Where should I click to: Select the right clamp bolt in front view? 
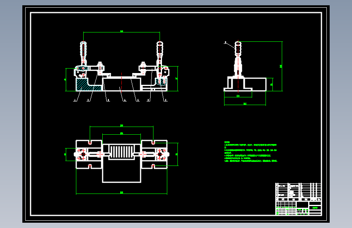tap(143, 68)
